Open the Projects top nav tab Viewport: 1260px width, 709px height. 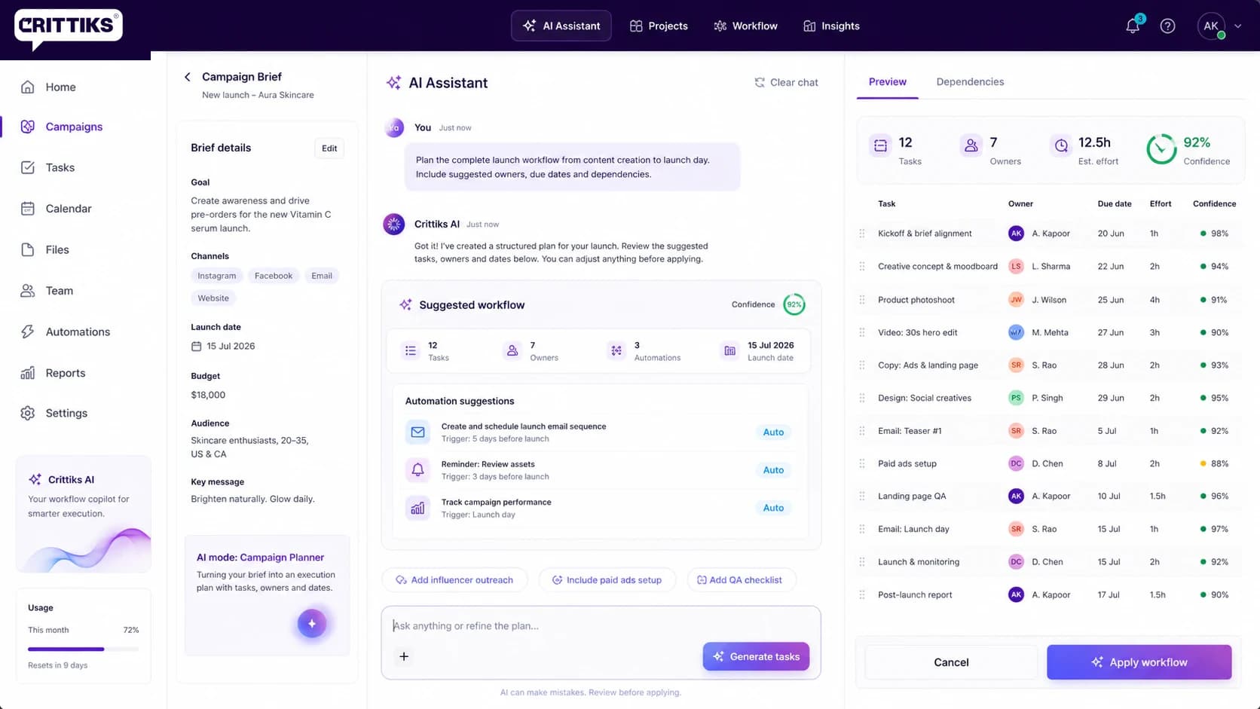click(x=659, y=26)
